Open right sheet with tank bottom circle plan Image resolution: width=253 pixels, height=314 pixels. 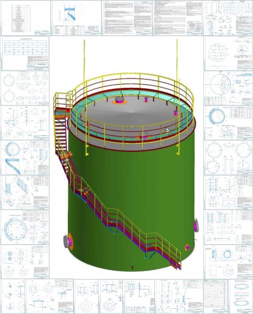(x=228, y=53)
